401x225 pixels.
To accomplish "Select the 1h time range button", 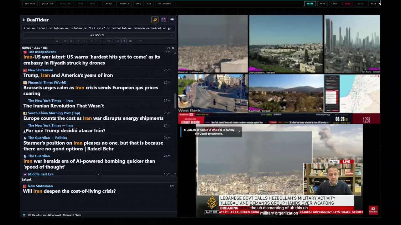I will pyautogui.click(x=109, y=41).
